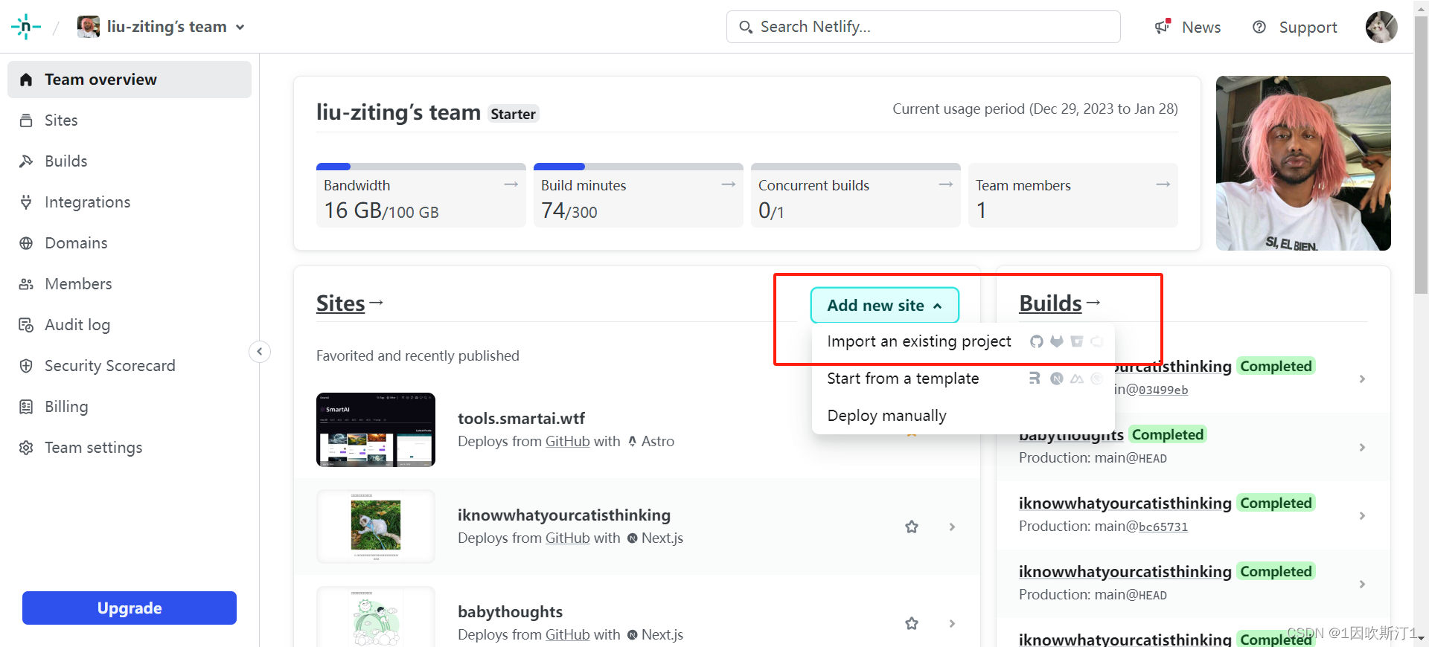Open the tools.smartai.wtf site name
The height and width of the screenshot is (647, 1429).
[x=521, y=419]
